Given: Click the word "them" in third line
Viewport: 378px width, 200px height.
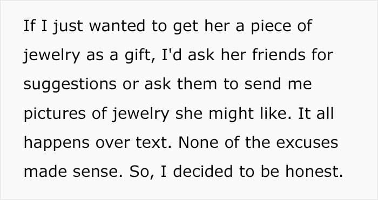Looking at the screenshot, I should point(197,84).
